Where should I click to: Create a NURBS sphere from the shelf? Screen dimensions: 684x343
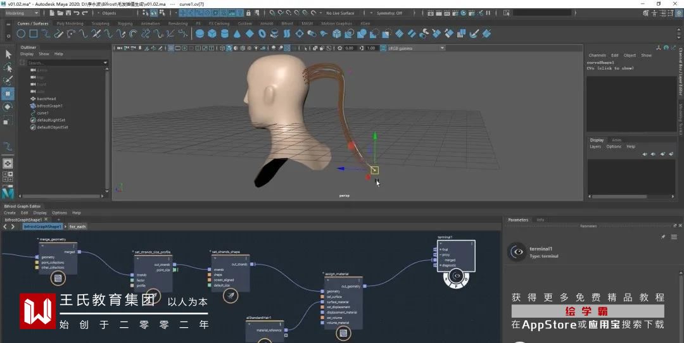199,34
